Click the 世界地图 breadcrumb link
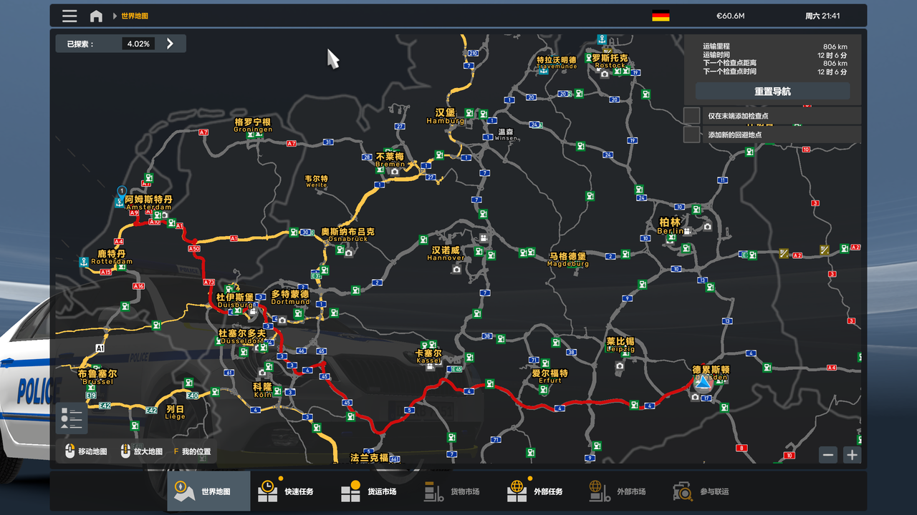917x515 pixels. [x=135, y=16]
